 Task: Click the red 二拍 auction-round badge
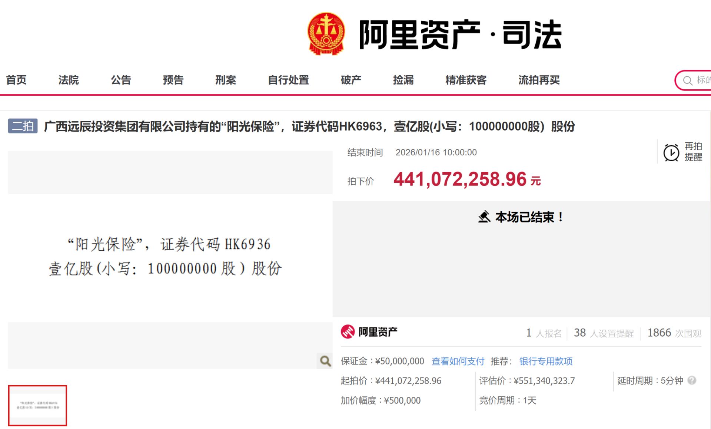[23, 126]
